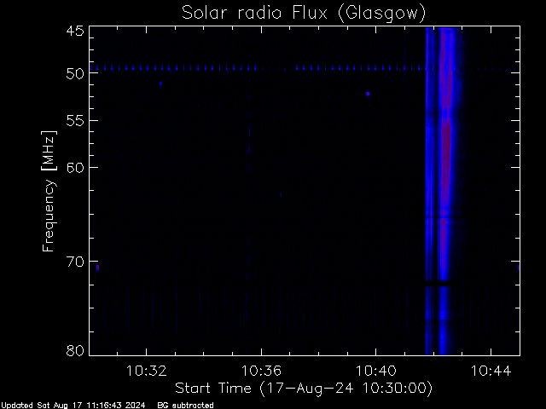Screen dimensions: 546x409
Task: Click the plot title 'Solar radio Flux (Glasgow)'
Action: (x=304, y=13)
